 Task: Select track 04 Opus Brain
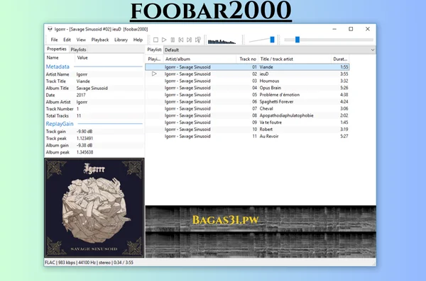(247, 88)
